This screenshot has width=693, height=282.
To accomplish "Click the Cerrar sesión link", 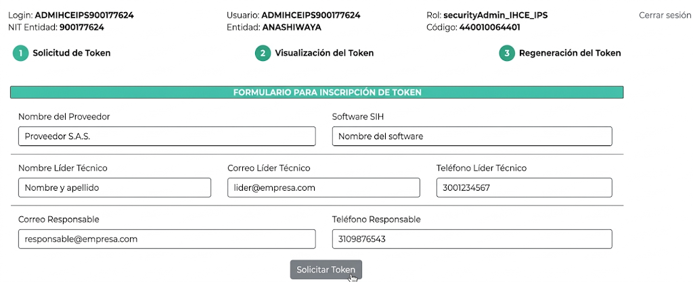I will click(665, 15).
